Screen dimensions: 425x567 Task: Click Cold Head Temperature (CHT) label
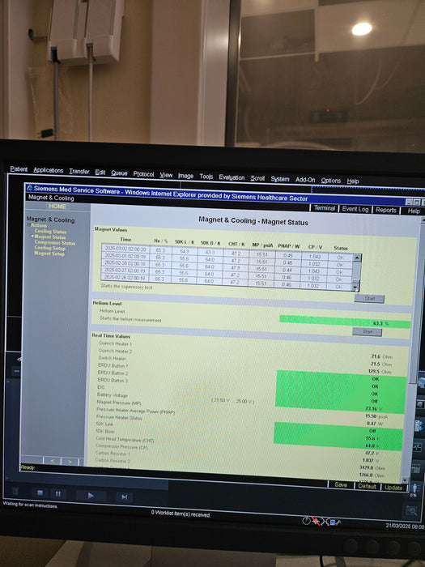pos(125,440)
